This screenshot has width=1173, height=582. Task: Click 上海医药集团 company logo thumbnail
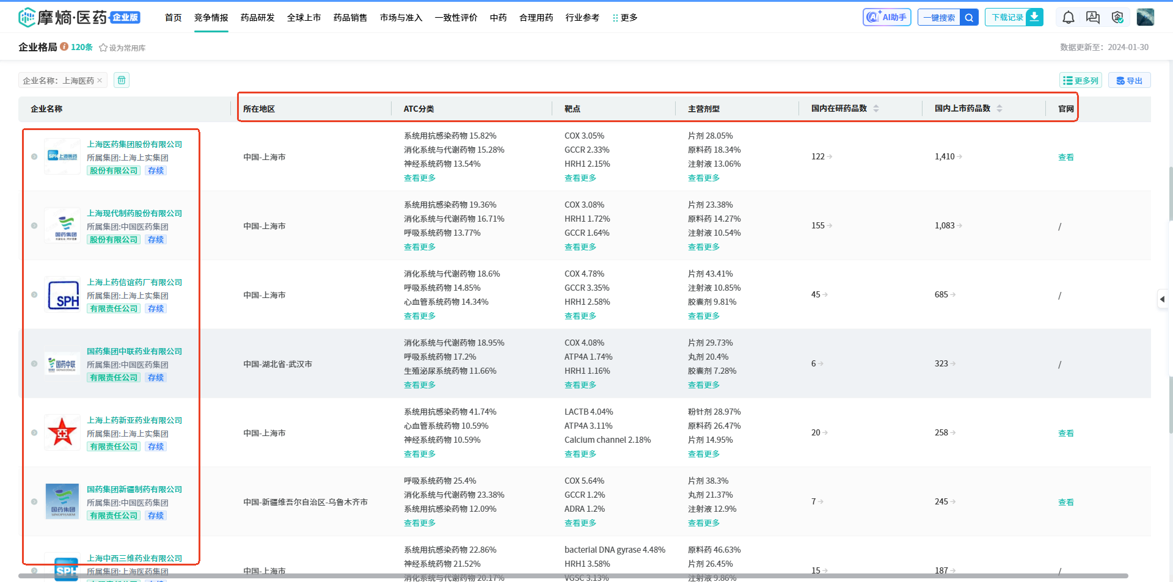(x=62, y=156)
